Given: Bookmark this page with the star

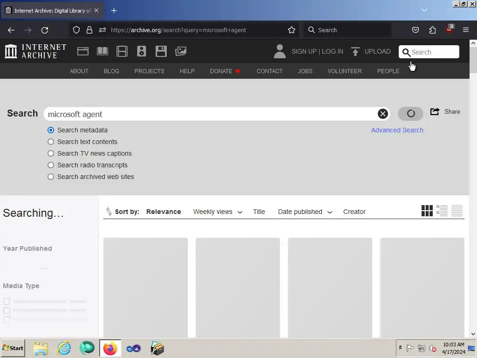Looking at the screenshot, I should click(x=292, y=30).
